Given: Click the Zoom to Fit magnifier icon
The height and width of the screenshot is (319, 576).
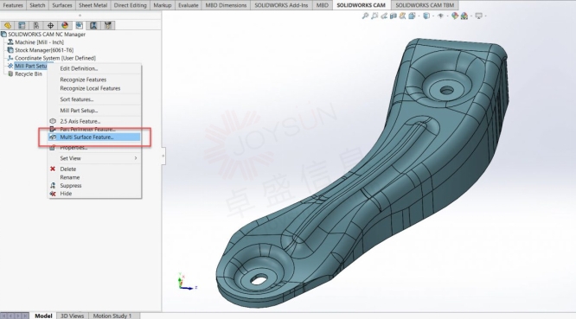Looking at the screenshot, I should click(365, 16).
